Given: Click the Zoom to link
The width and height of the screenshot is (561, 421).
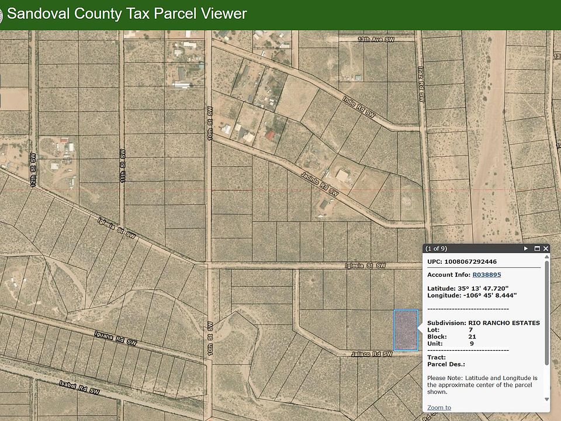Looking at the screenshot, I should 439,408.
